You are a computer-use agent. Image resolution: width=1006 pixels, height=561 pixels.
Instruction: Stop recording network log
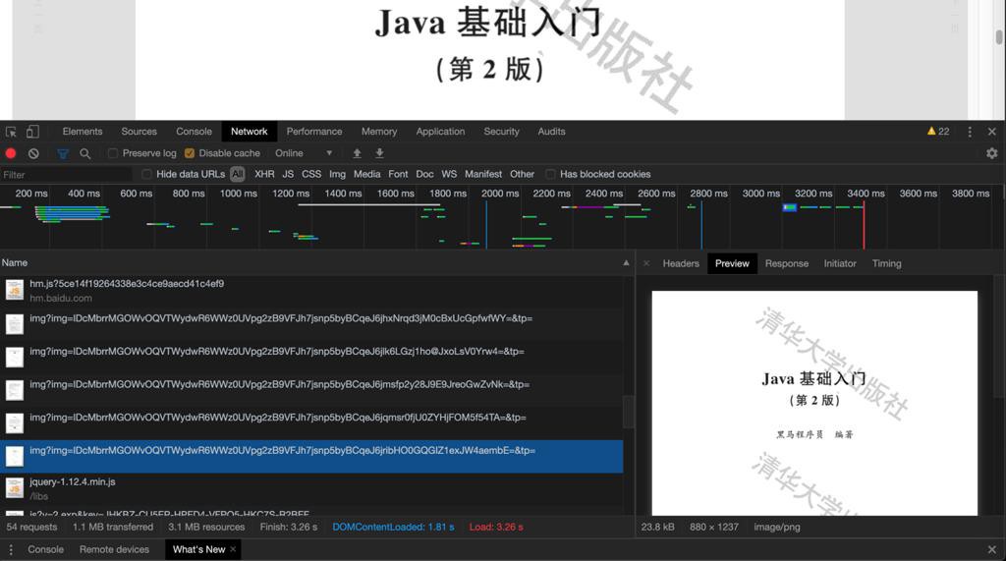(x=11, y=153)
